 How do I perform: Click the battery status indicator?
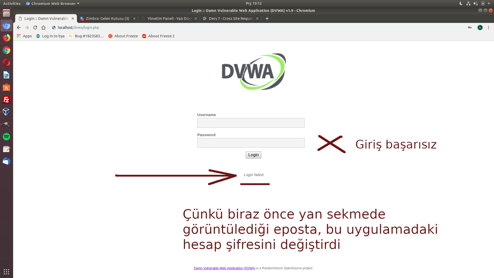483,3
